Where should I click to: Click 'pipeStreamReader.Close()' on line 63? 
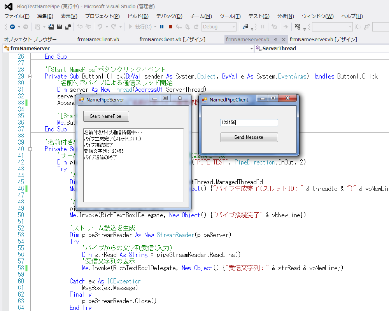(x=119, y=301)
